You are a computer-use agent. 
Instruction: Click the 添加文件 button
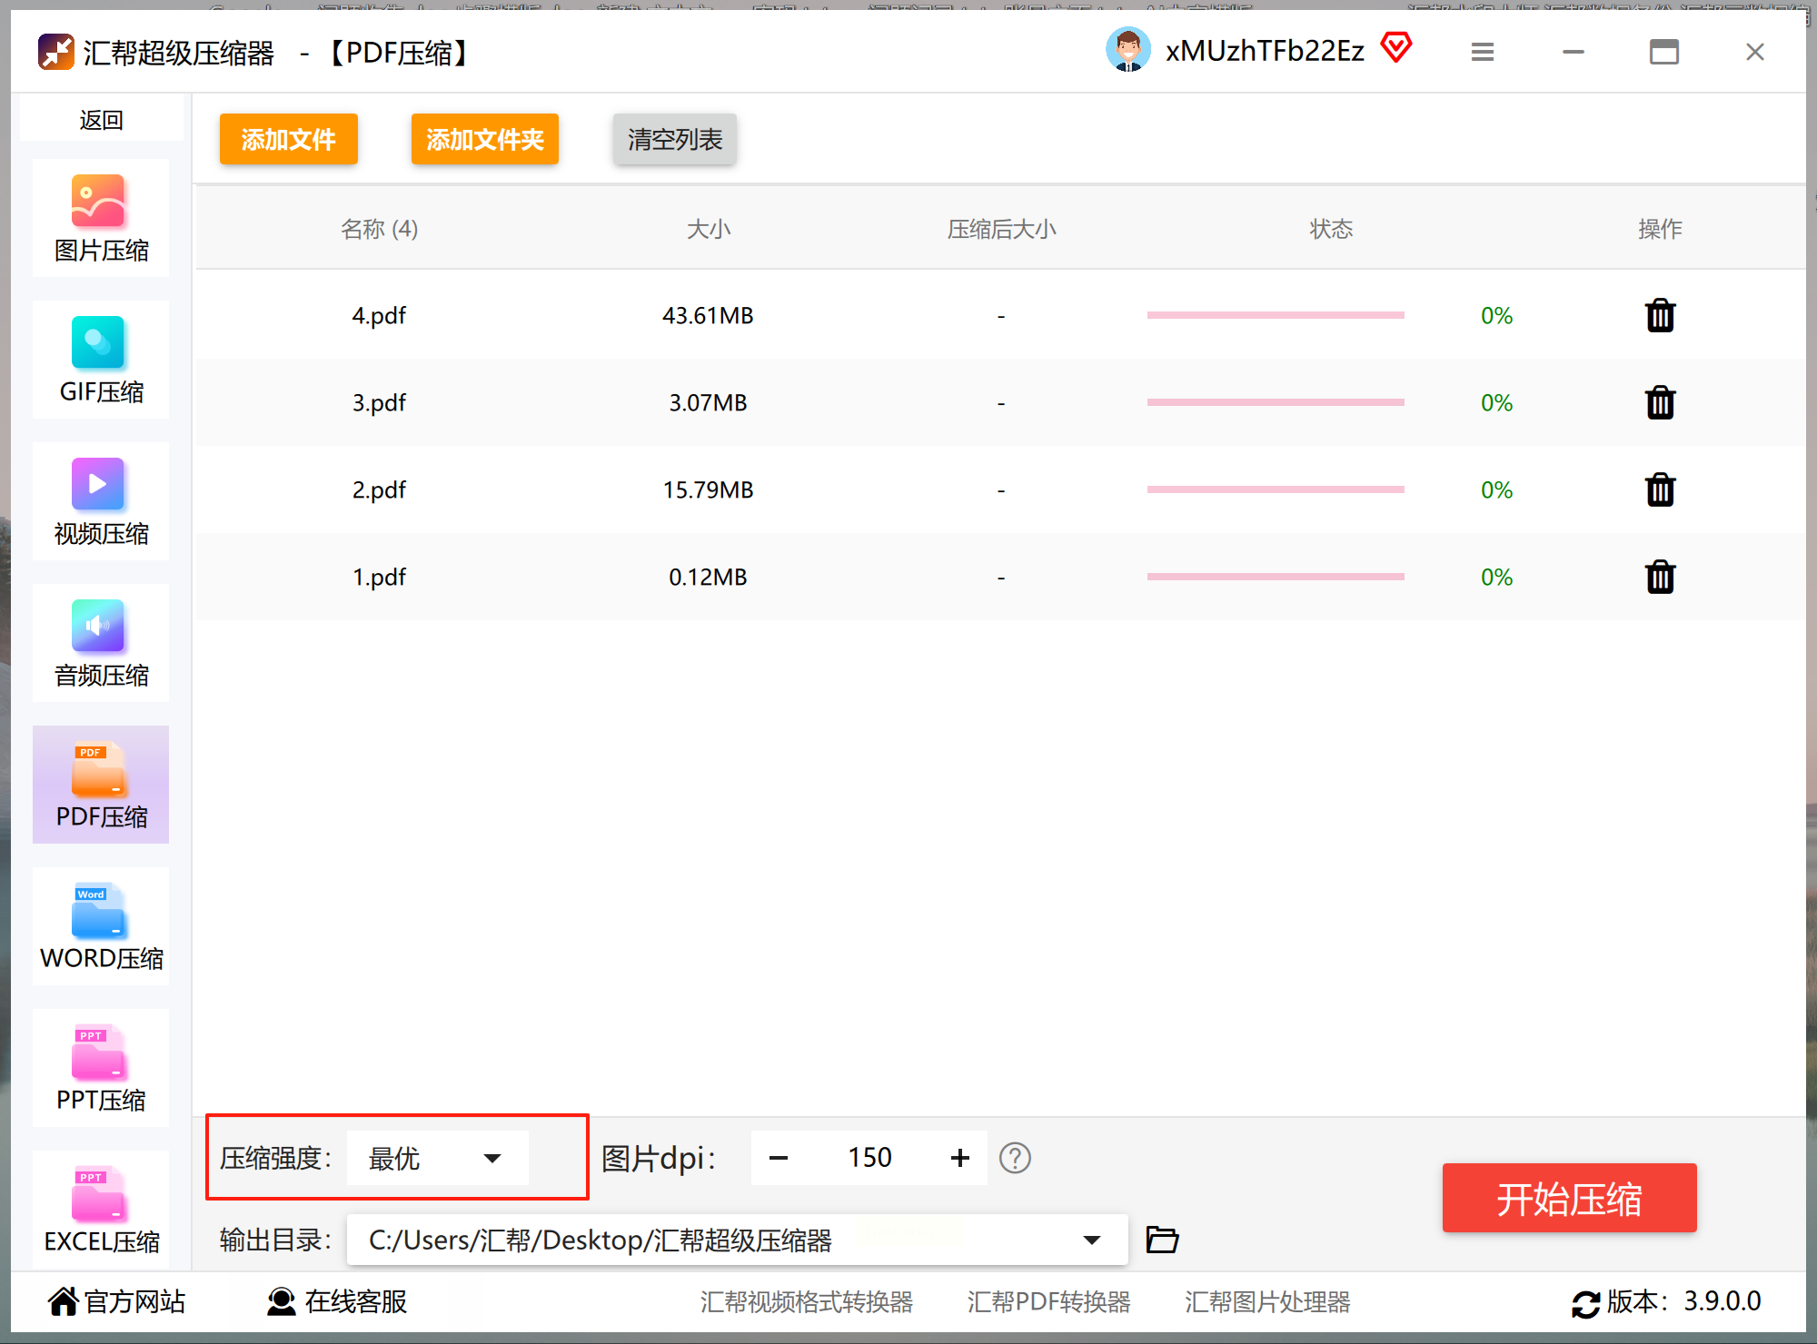(289, 139)
